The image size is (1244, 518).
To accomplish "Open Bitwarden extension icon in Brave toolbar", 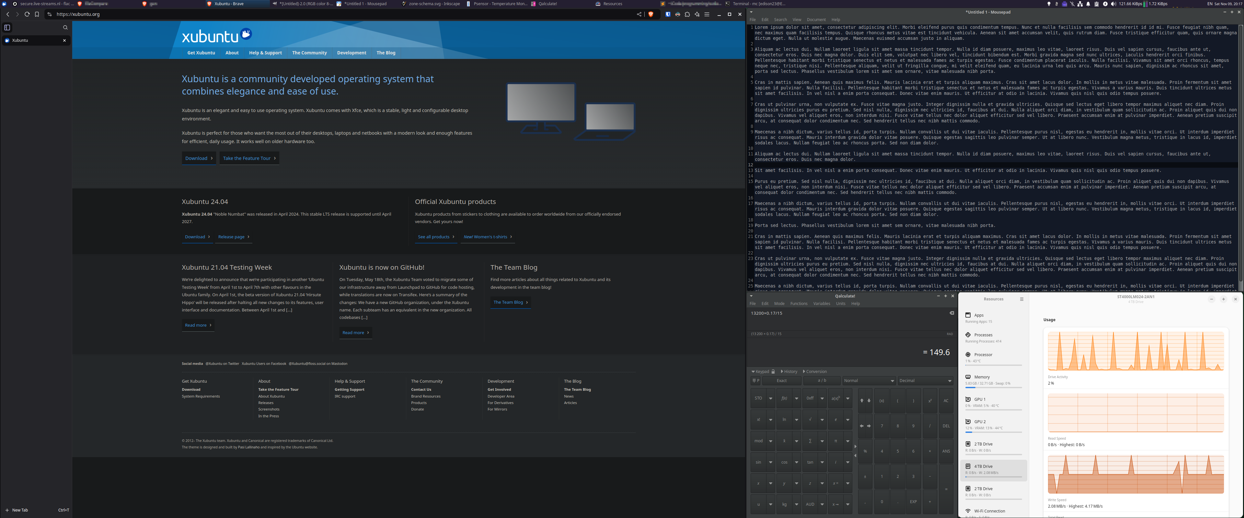I will (668, 15).
